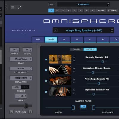
Task: Click layer B hand on strings thumbnail
Action: point(60,70)
